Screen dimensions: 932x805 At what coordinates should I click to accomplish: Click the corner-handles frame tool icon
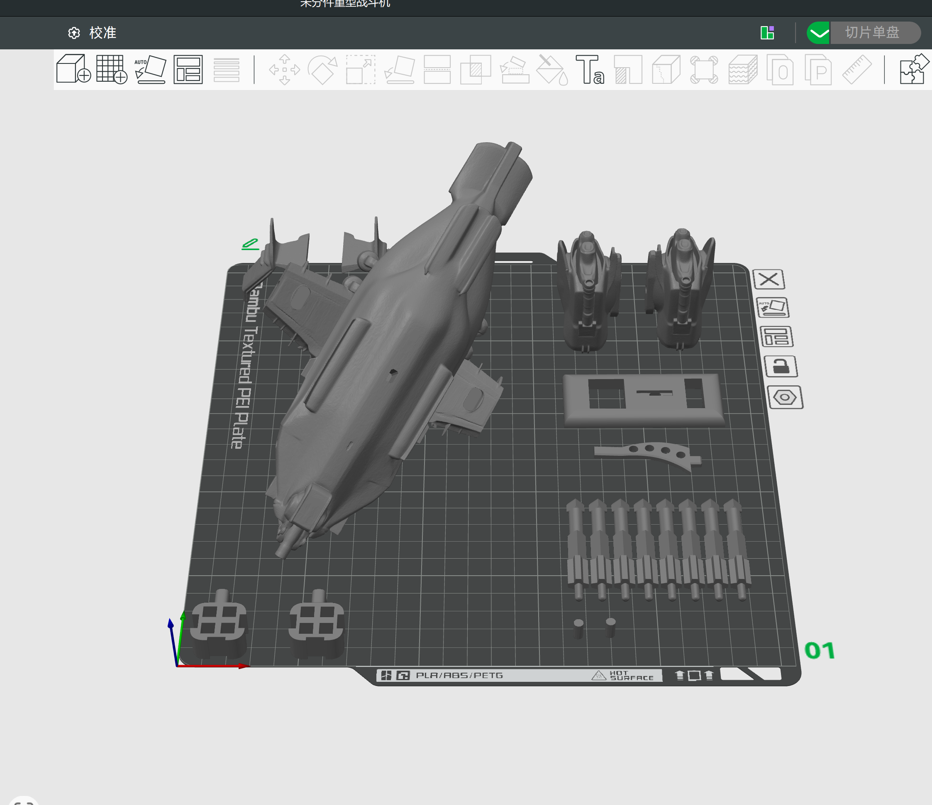point(704,70)
